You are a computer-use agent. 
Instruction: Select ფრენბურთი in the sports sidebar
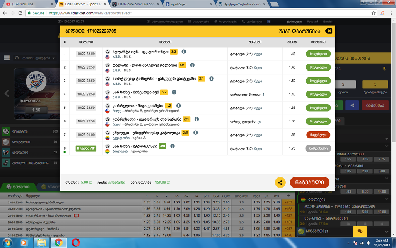click(x=30, y=142)
